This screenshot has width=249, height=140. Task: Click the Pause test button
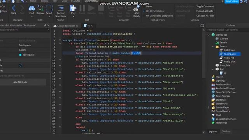(82, 8)
